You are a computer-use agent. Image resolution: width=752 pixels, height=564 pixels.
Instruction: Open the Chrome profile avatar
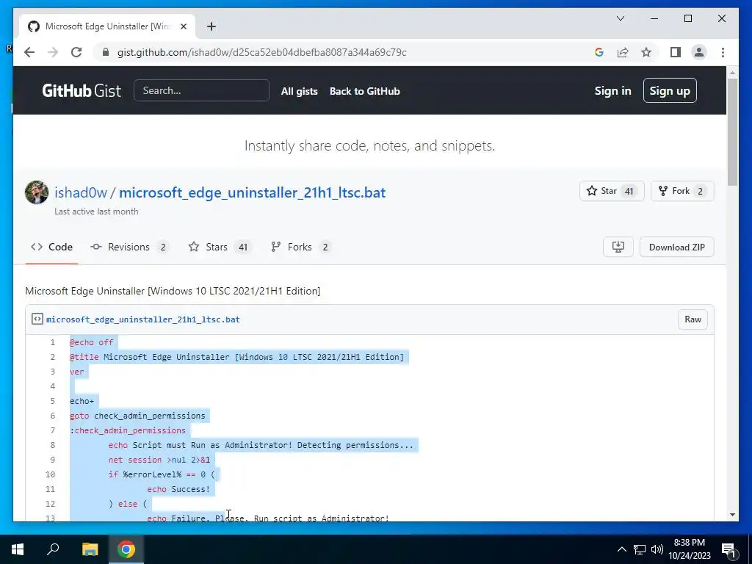pos(699,52)
